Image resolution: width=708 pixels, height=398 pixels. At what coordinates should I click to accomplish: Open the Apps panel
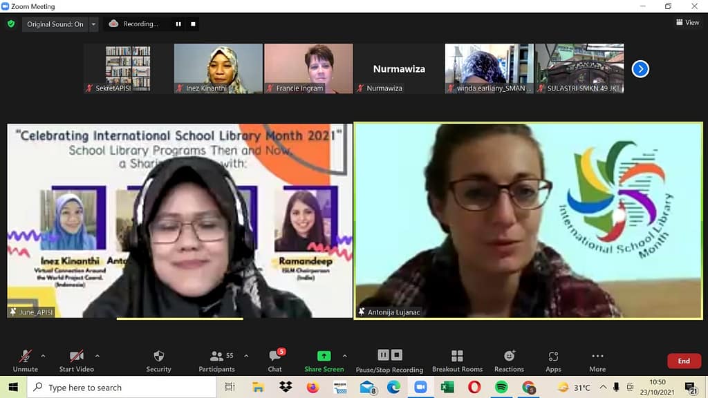[x=553, y=357]
